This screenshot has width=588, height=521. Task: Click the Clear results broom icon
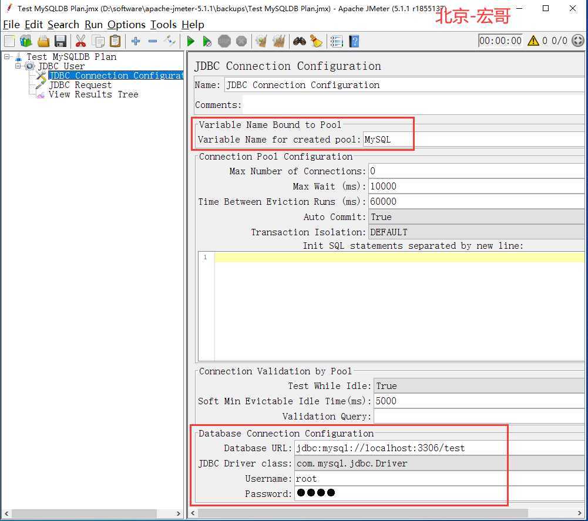[261, 41]
